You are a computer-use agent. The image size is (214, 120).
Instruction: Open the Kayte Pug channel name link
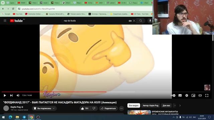pos(16,107)
